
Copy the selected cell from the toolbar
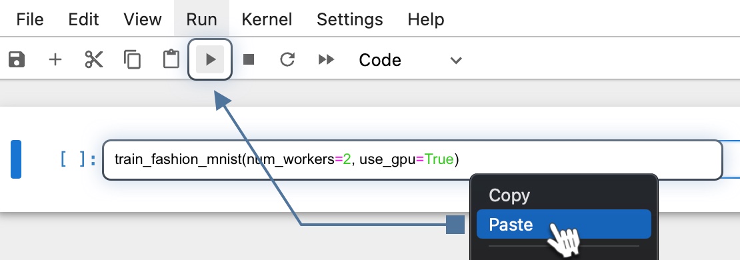132,60
